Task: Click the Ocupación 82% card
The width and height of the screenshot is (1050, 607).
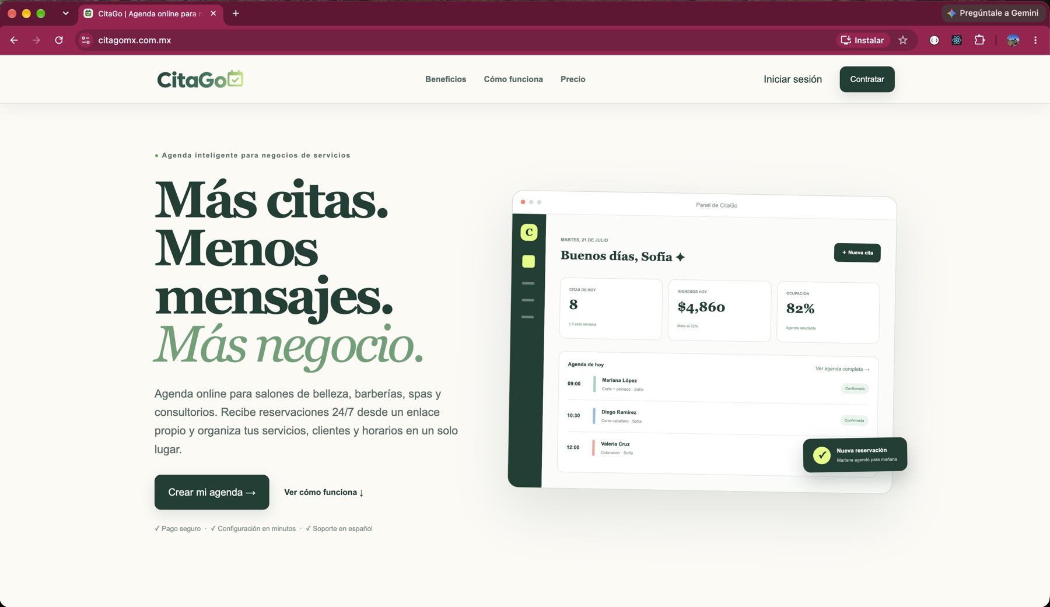Action: click(828, 313)
